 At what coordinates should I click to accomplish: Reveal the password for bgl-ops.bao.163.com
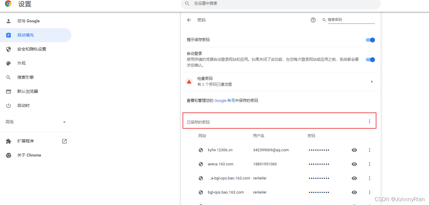pyautogui.click(x=354, y=192)
